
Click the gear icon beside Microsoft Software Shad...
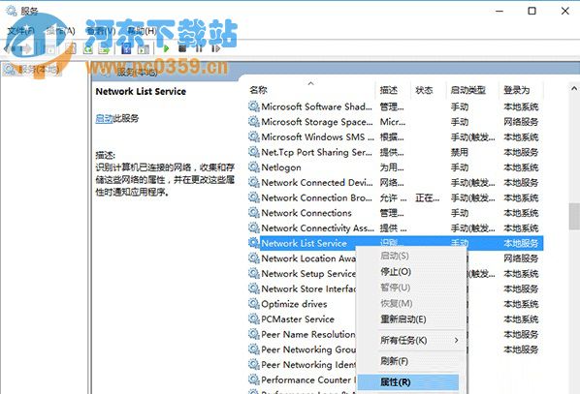pos(254,106)
